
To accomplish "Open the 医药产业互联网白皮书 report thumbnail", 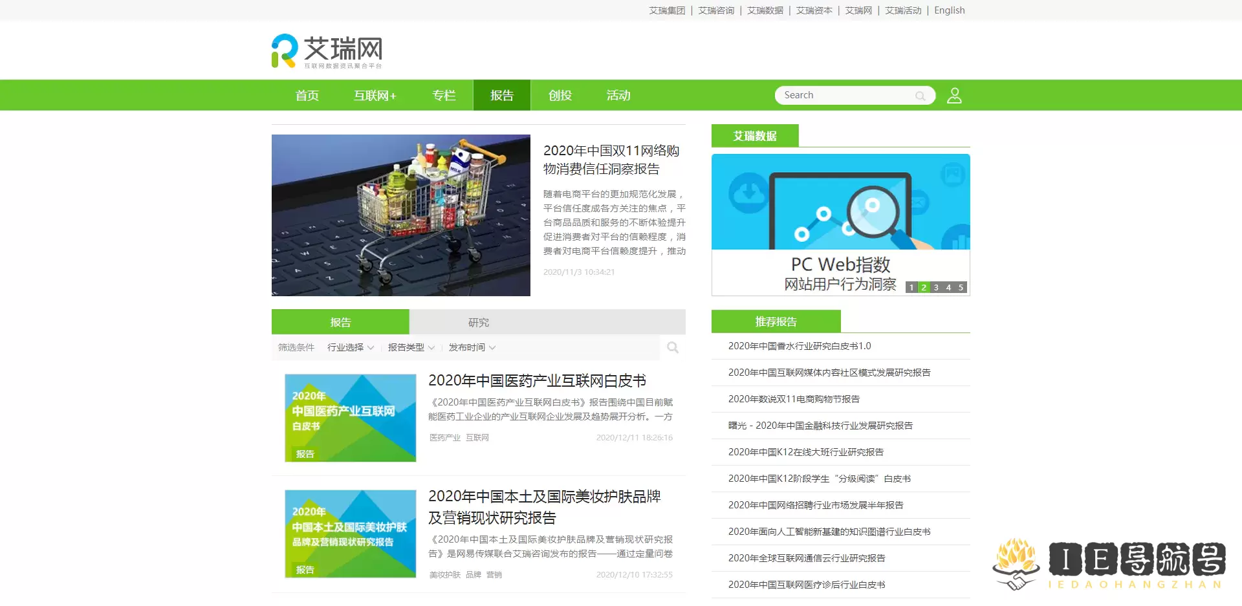I will [350, 418].
